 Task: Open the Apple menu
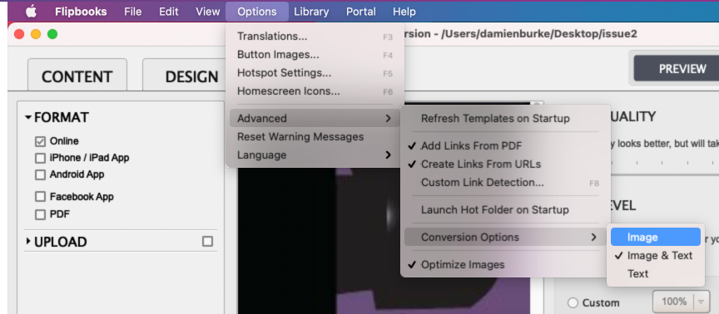31,12
